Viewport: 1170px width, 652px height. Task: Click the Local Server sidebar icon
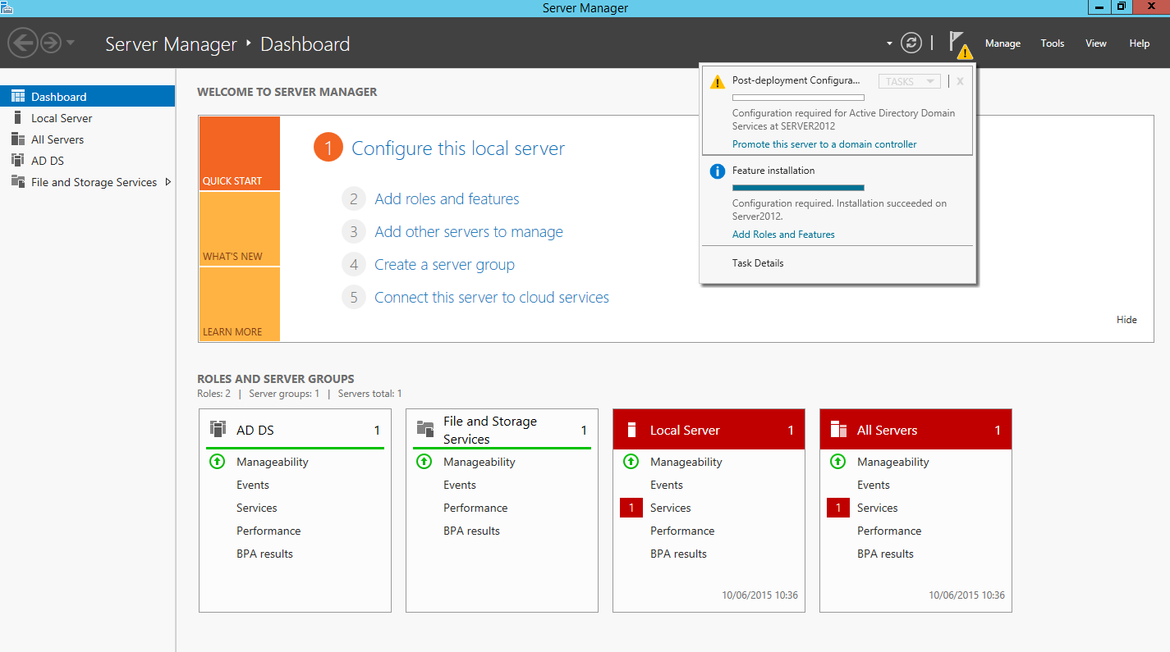coord(18,118)
